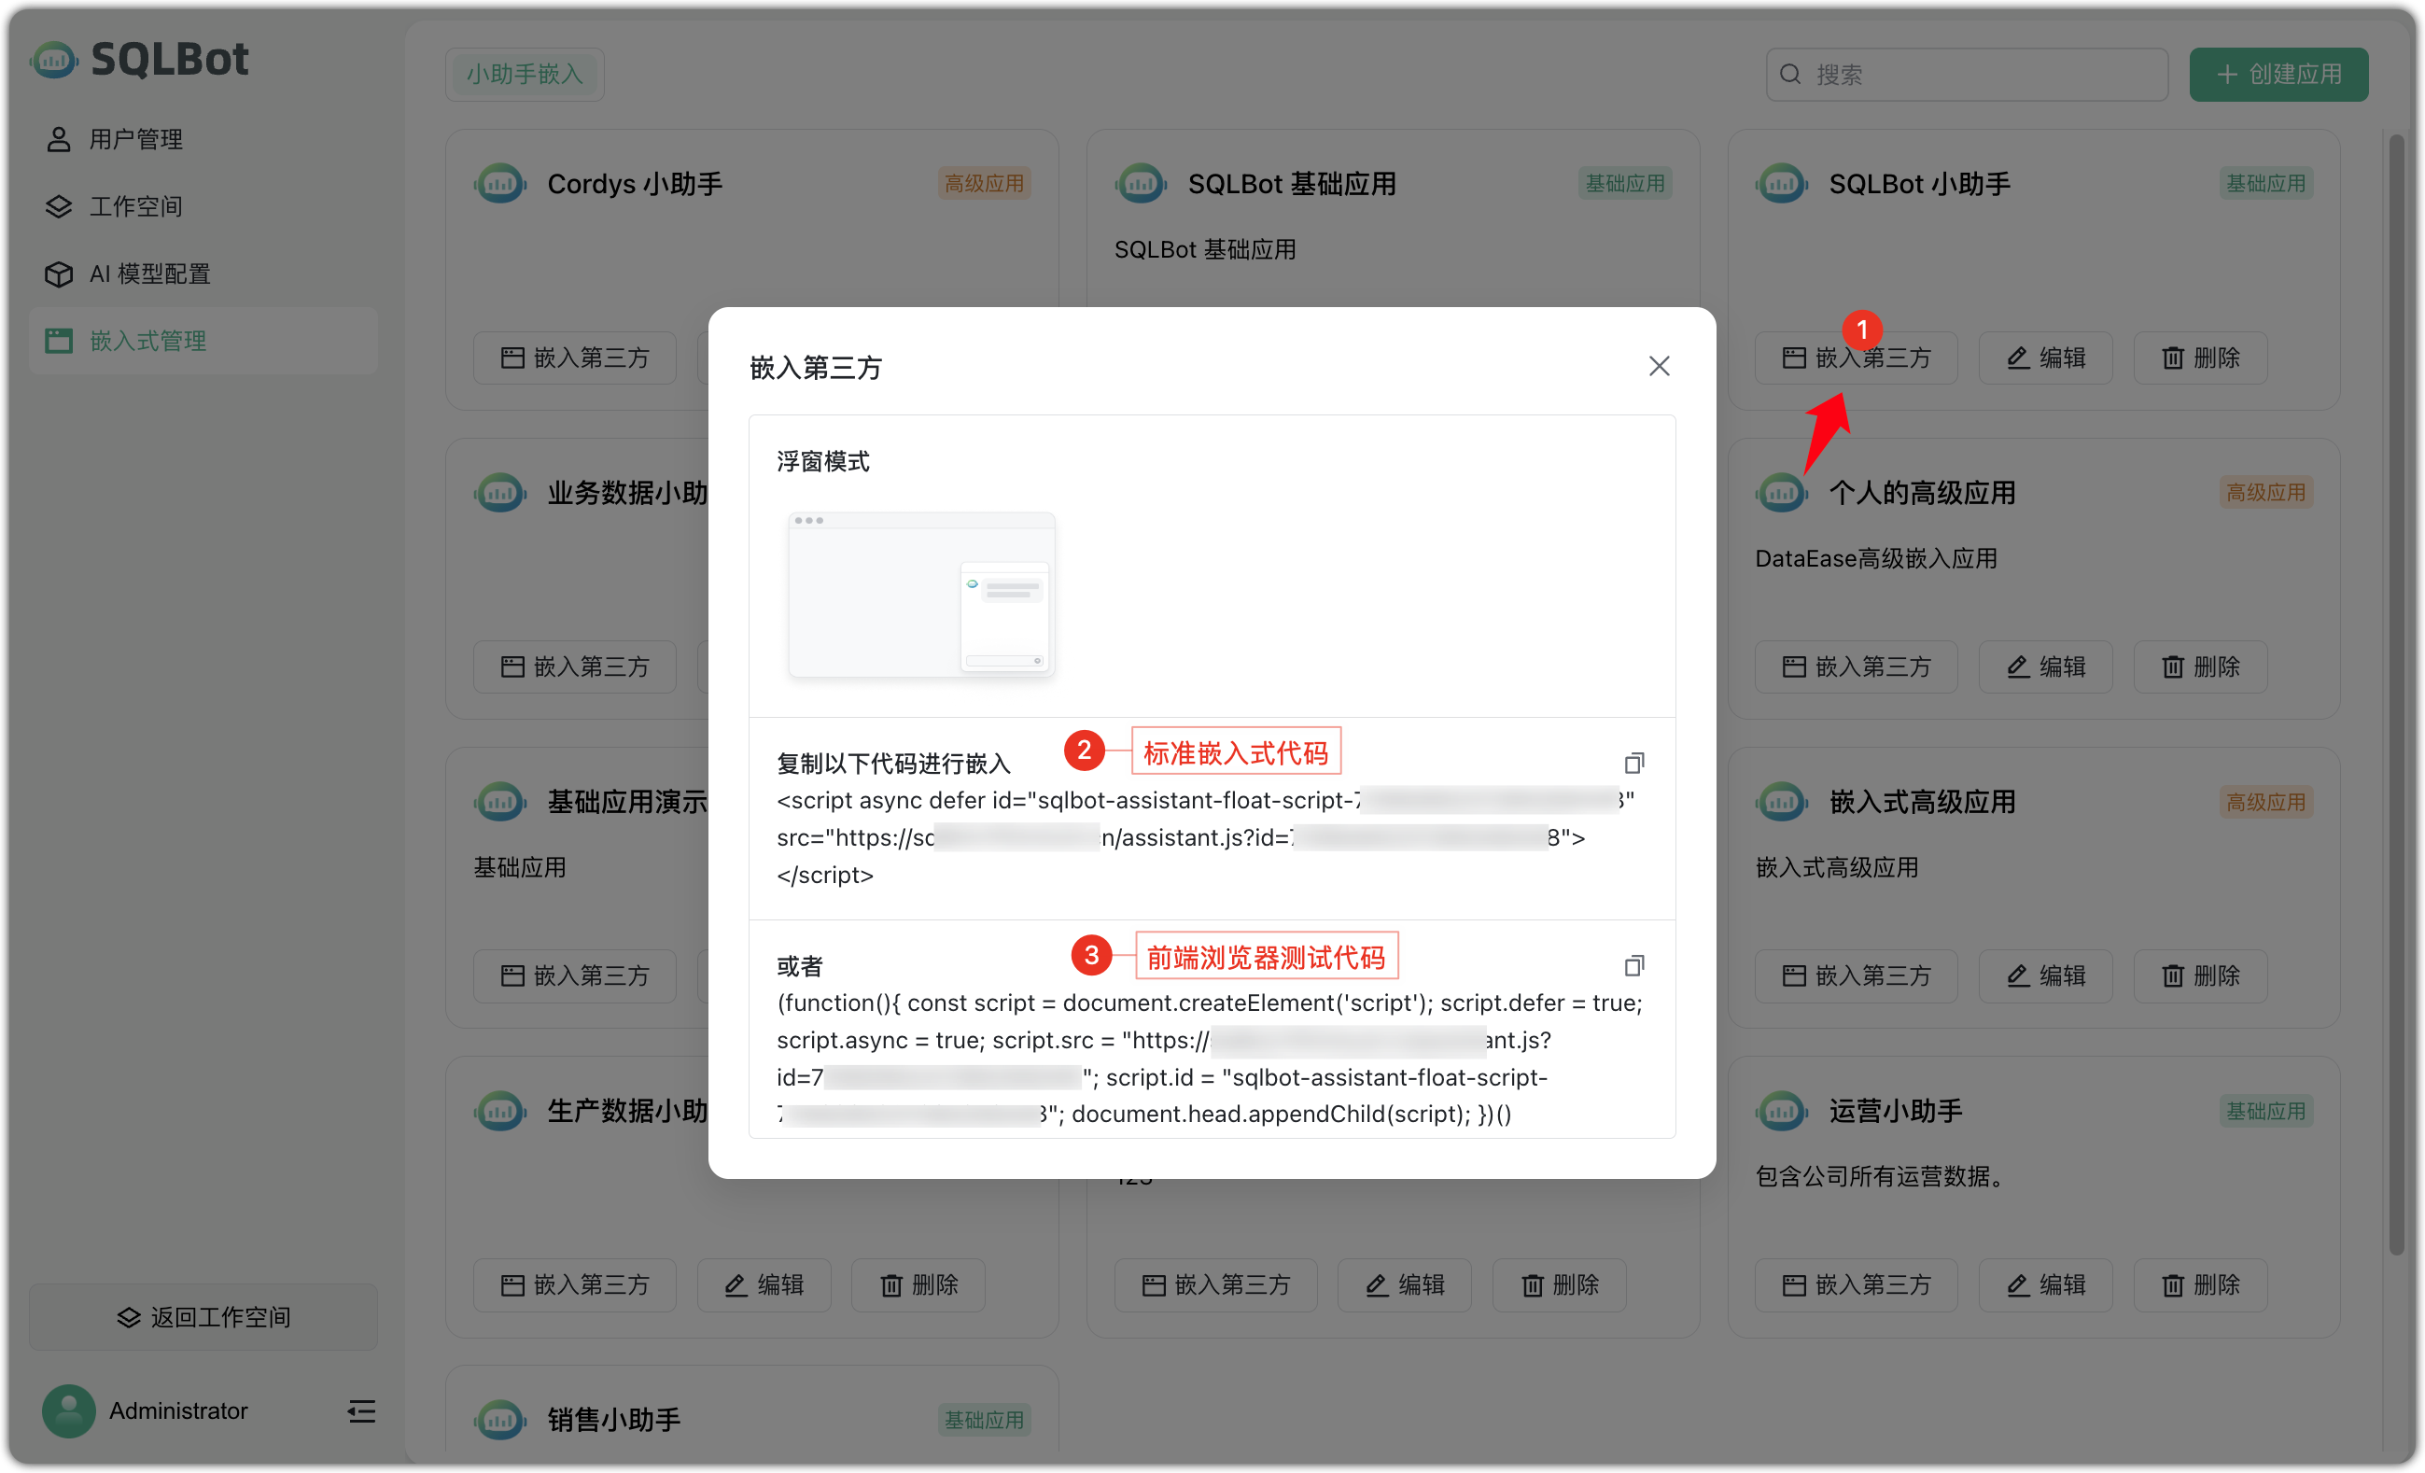The width and height of the screenshot is (2425, 1473).
Task: Click the SQLBot logo icon
Action: (53, 59)
